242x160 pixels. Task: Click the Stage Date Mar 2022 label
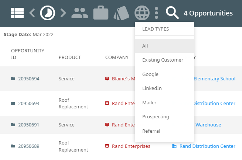(28, 35)
